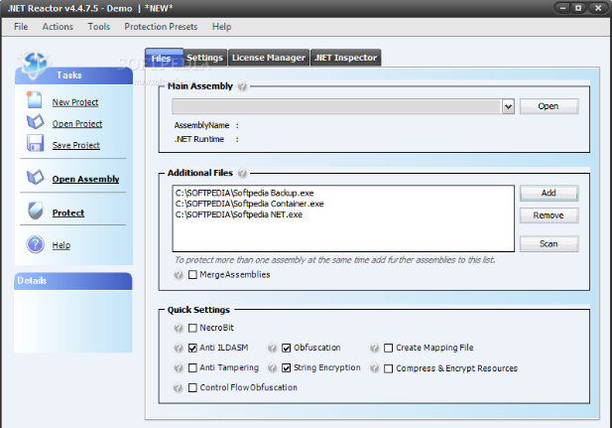Enable Control Flow Obfuscation checkbox
612x428 pixels.
[x=192, y=387]
